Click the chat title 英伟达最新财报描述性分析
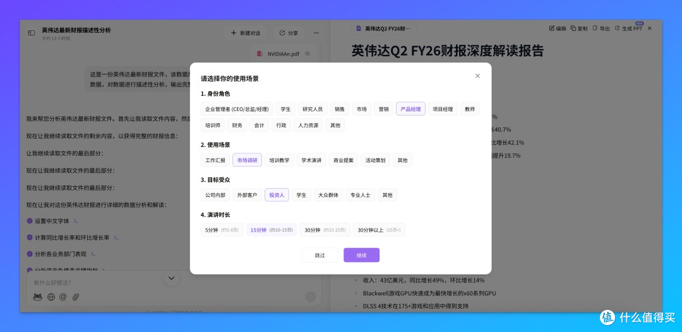This screenshot has height=332, width=682. [x=76, y=30]
